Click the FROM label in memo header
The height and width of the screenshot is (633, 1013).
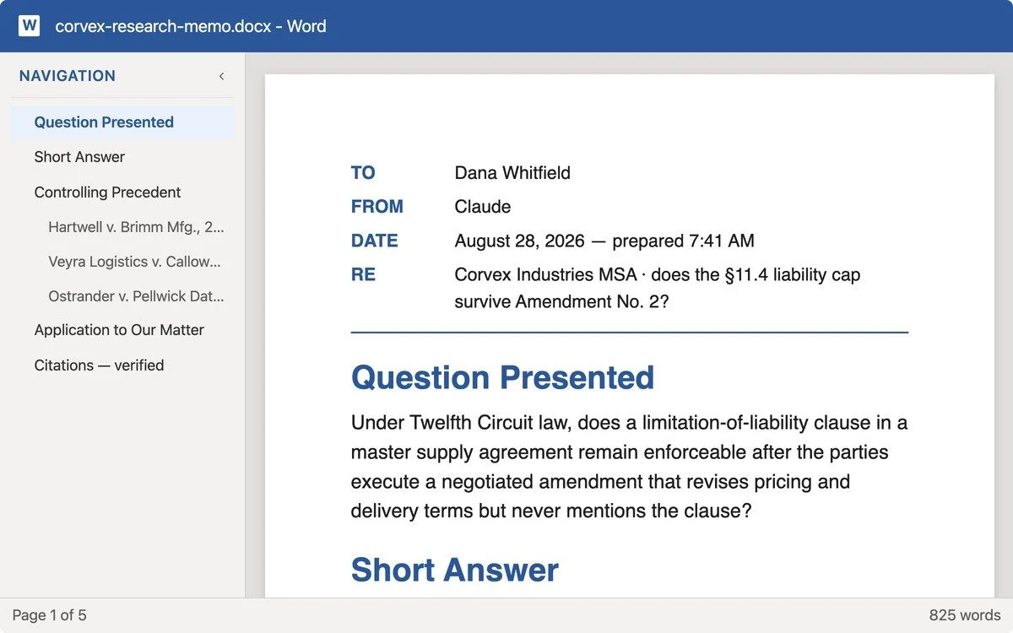click(377, 207)
